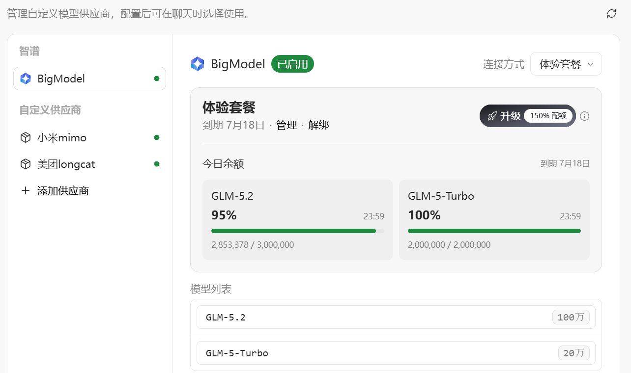Click the info icon next to upgrade button

[584, 116]
